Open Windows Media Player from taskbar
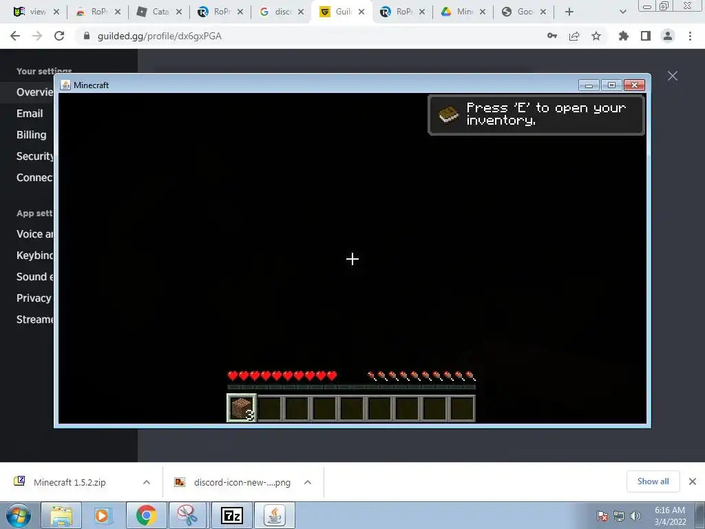 103,515
